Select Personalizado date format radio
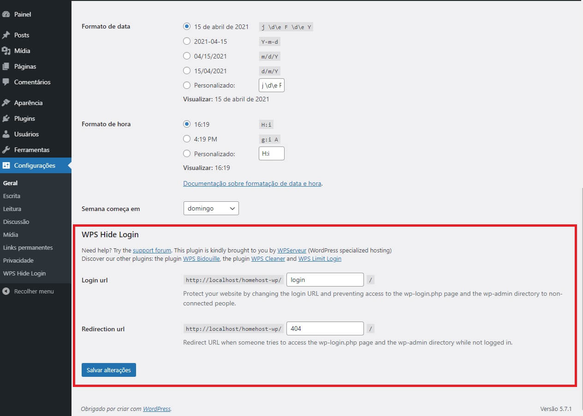583x416 pixels. [187, 85]
